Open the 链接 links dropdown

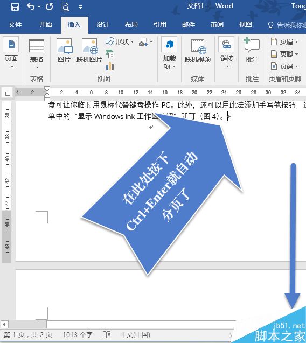tap(227, 53)
